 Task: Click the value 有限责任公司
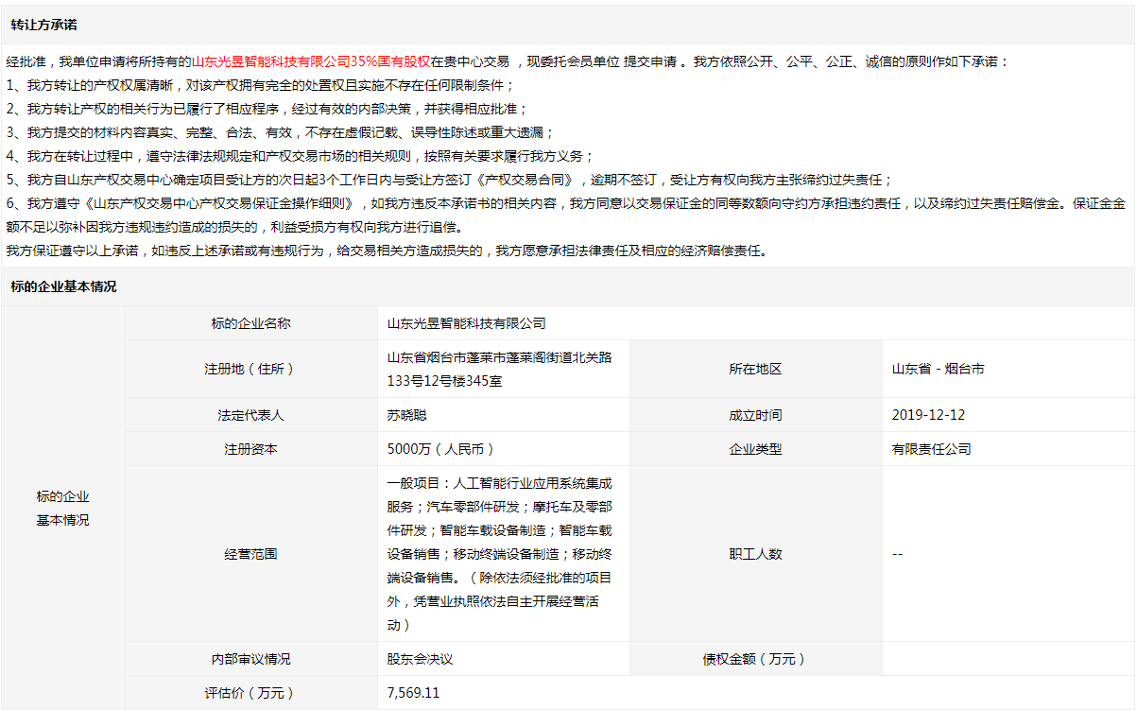tap(931, 449)
